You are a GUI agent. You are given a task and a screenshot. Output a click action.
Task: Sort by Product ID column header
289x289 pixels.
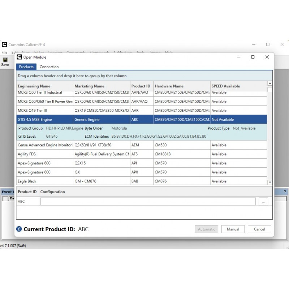[x=141, y=86]
